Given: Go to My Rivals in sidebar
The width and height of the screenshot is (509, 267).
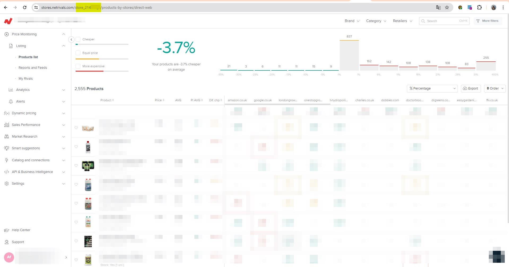Looking at the screenshot, I should 25,79.
